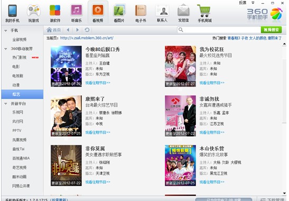Open 装软件 apps icon
The height and width of the screenshot is (201, 289).
tap(55, 13)
